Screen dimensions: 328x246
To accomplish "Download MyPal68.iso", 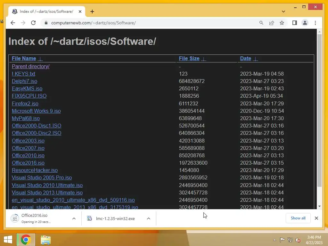I will point(26,118).
